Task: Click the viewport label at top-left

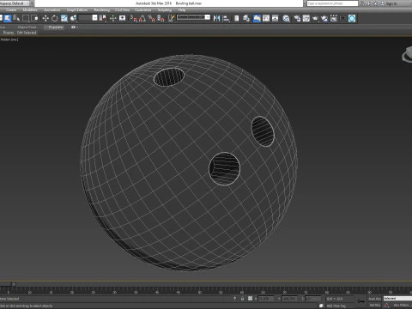Action: (x=9, y=39)
